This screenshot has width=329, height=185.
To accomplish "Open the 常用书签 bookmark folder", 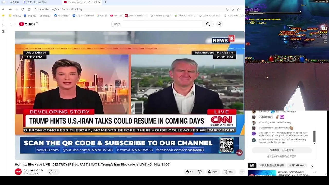I will click(15, 16).
